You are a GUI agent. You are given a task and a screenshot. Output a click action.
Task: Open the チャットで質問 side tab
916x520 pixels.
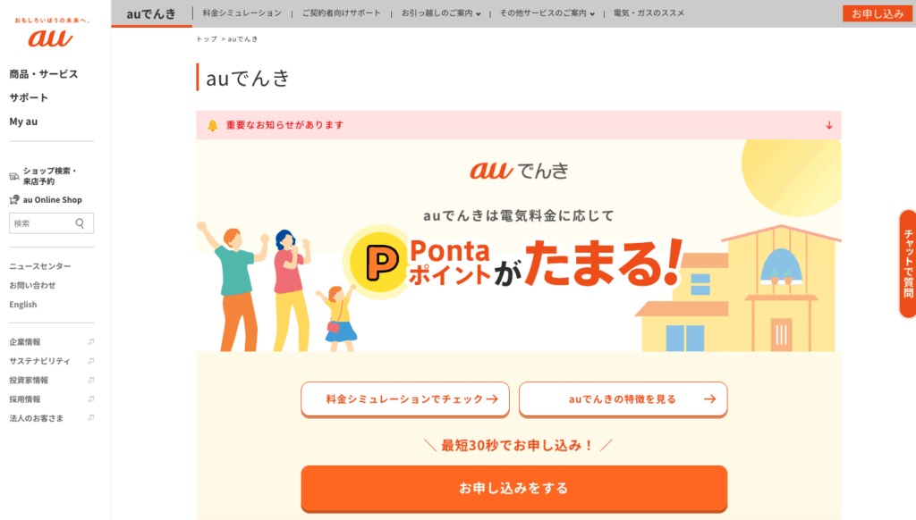908,264
